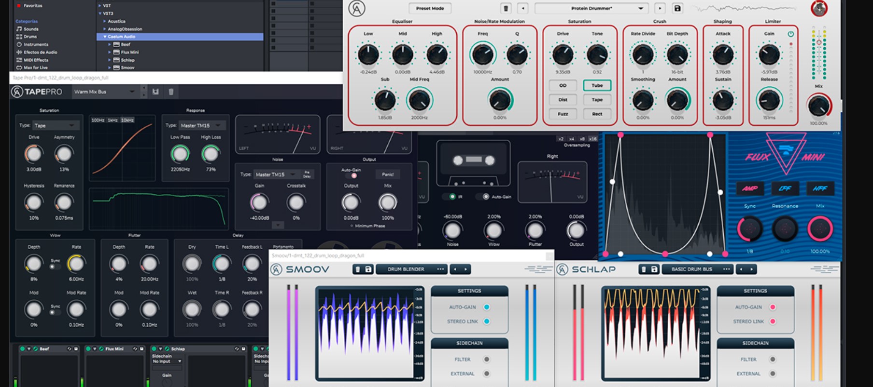Image resolution: width=873 pixels, height=387 pixels.
Task: Go to next preset in Smoov
Action: click(465, 269)
